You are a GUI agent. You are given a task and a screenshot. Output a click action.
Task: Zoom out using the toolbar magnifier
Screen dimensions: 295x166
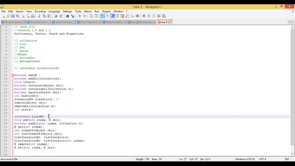[x=84, y=16]
